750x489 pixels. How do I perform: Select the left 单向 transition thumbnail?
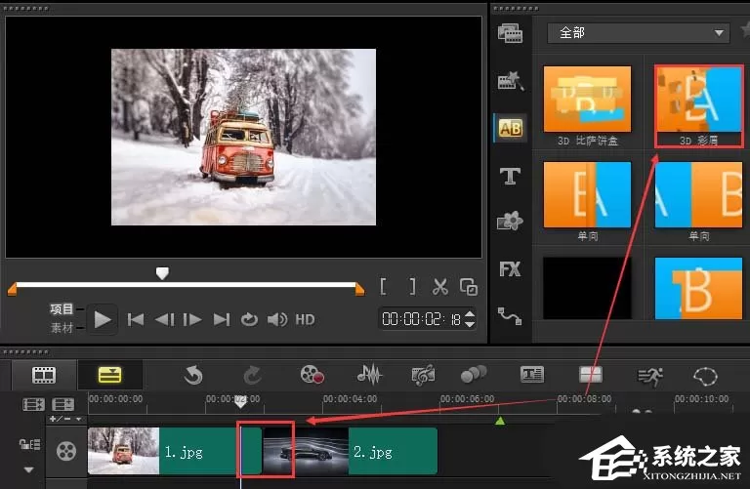[x=587, y=194]
